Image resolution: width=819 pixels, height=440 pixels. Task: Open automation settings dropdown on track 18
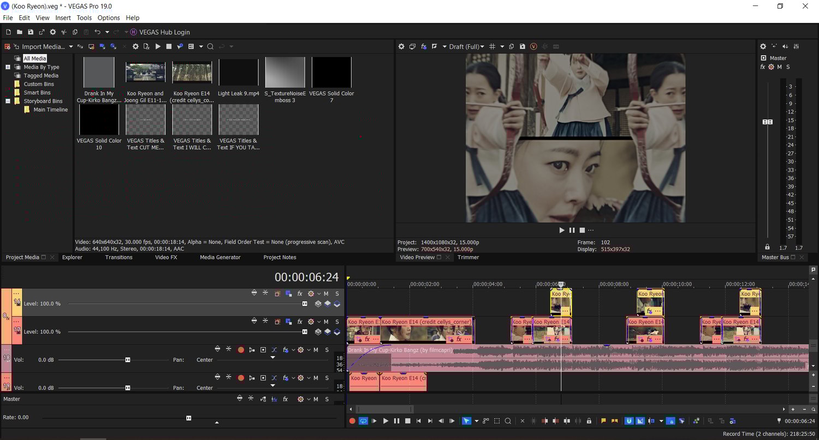point(308,349)
